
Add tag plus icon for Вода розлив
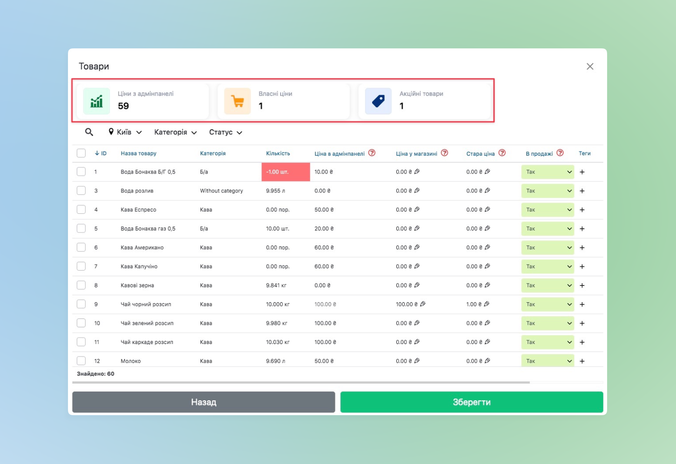pos(582,191)
